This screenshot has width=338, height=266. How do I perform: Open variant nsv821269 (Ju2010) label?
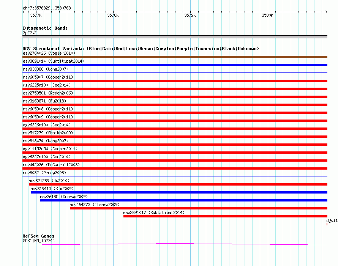[49, 181]
